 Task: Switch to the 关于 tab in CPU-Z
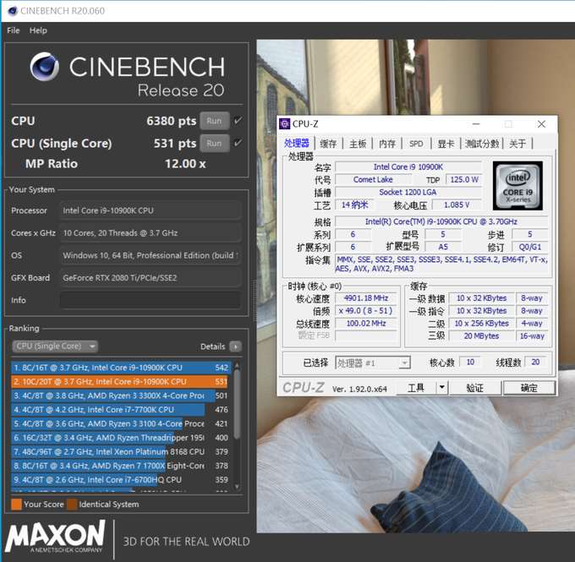pyautogui.click(x=517, y=144)
